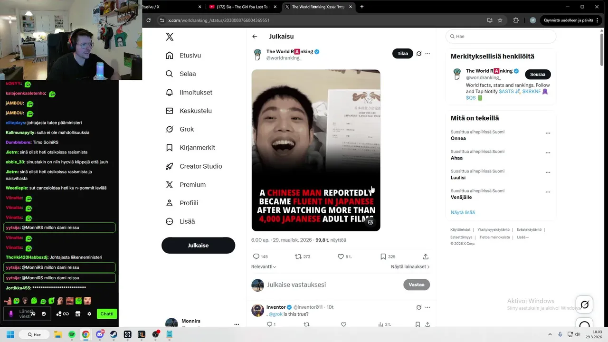Open Windows Start menu
Viewport: 608px width, 342px height.
(10, 334)
